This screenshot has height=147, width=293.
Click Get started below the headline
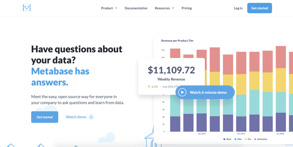coord(45,117)
